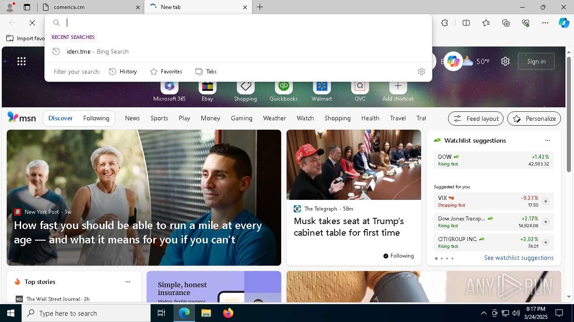Stop loading page with X button
Viewport: 574px width, 322px height.
point(32,22)
